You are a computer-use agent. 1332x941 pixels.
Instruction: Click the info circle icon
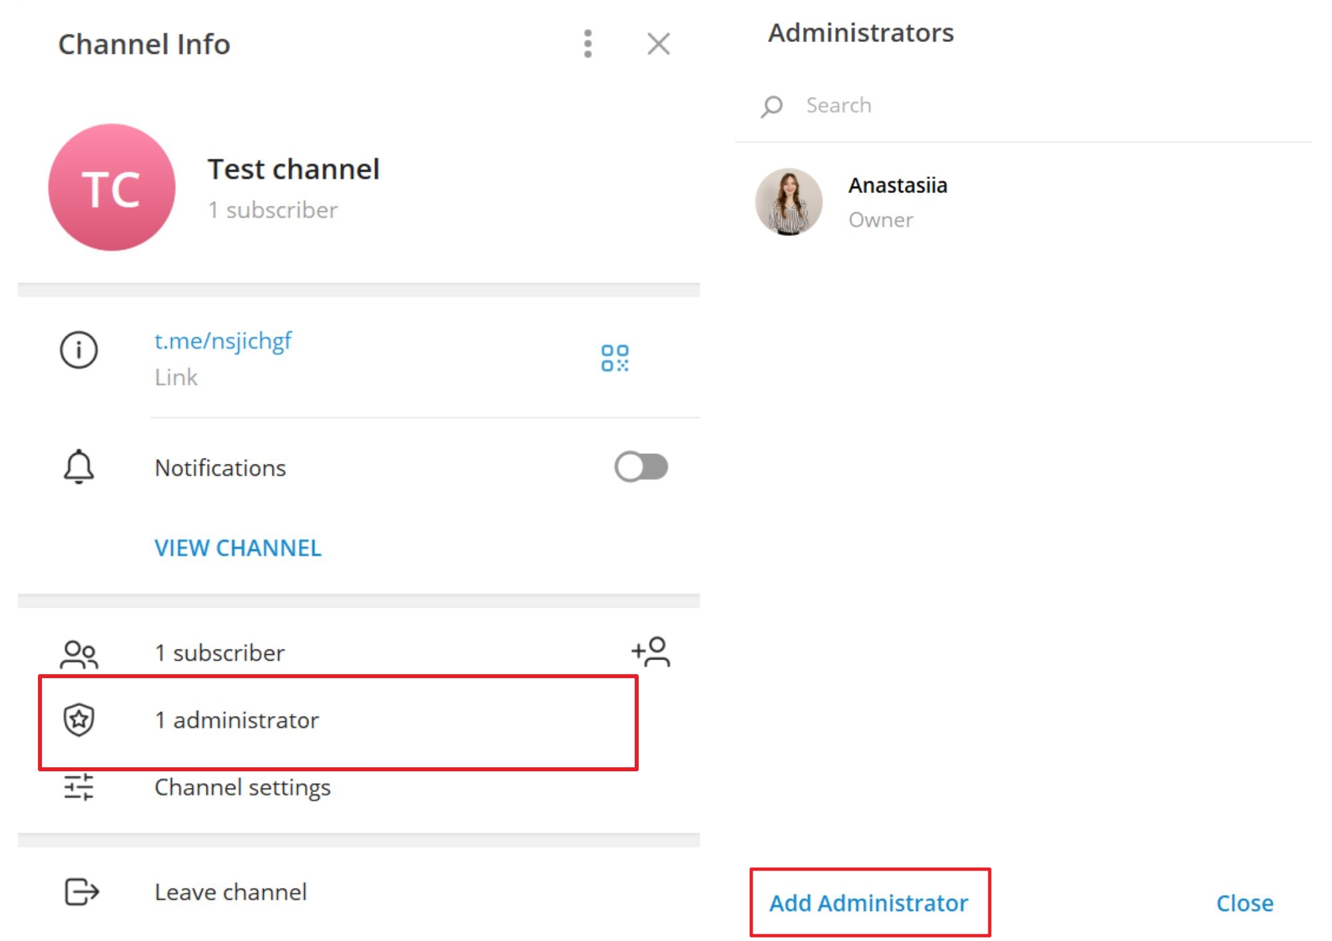[x=79, y=349]
